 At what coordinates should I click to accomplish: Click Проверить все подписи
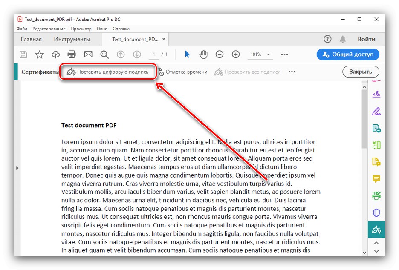(247, 72)
